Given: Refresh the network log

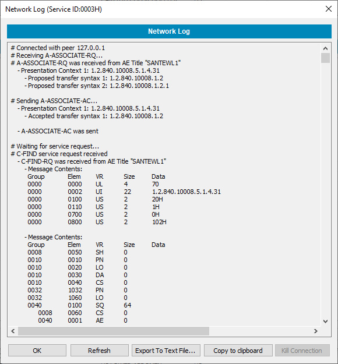Looking at the screenshot, I should [x=100, y=350].
